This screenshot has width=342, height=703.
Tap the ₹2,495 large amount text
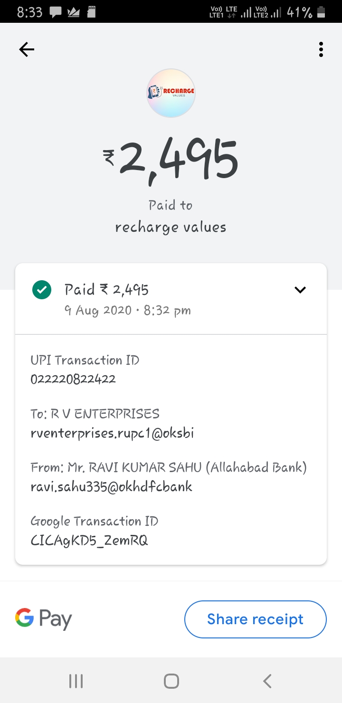coord(171,160)
